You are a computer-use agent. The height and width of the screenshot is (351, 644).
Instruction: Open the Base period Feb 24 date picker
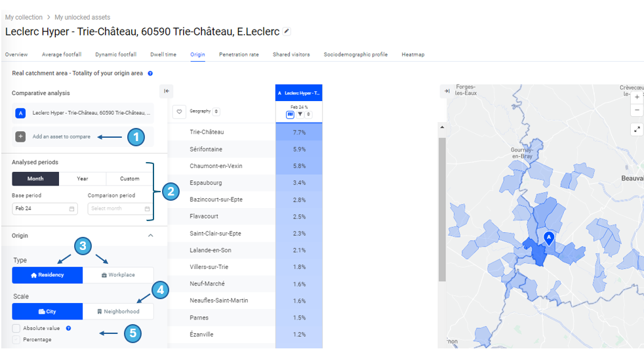[45, 209]
